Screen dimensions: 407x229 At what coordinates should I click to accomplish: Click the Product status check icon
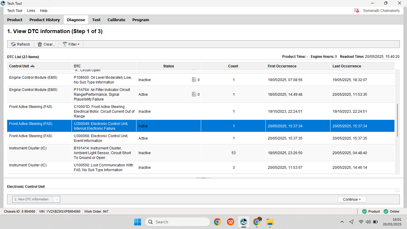(x=364, y=211)
